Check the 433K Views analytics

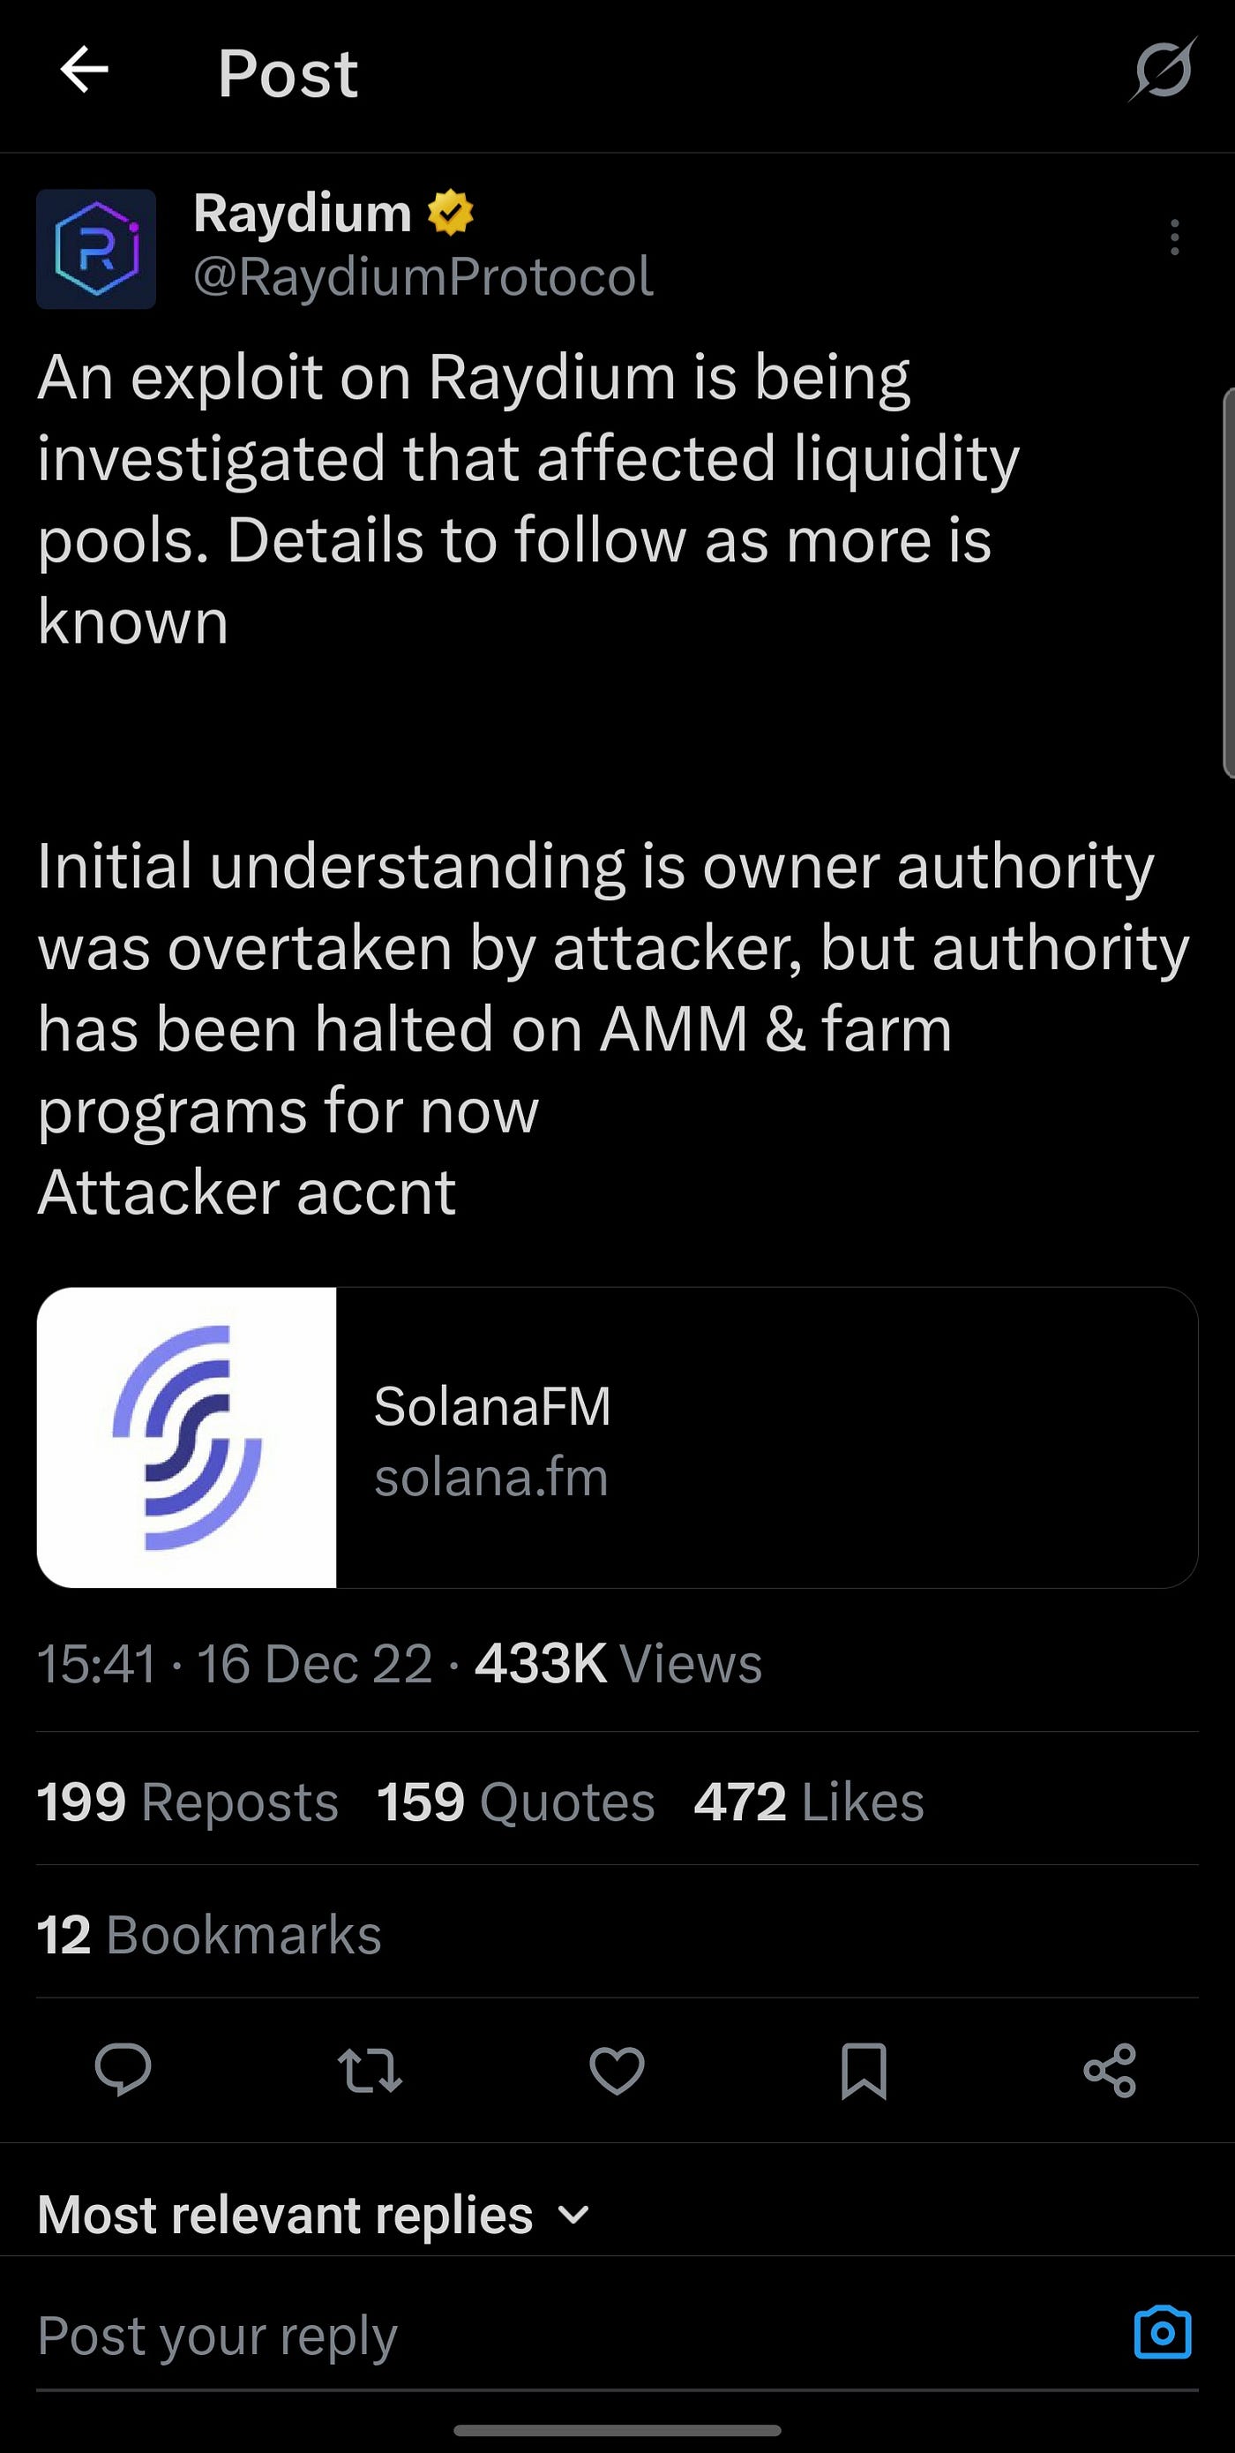click(618, 1662)
